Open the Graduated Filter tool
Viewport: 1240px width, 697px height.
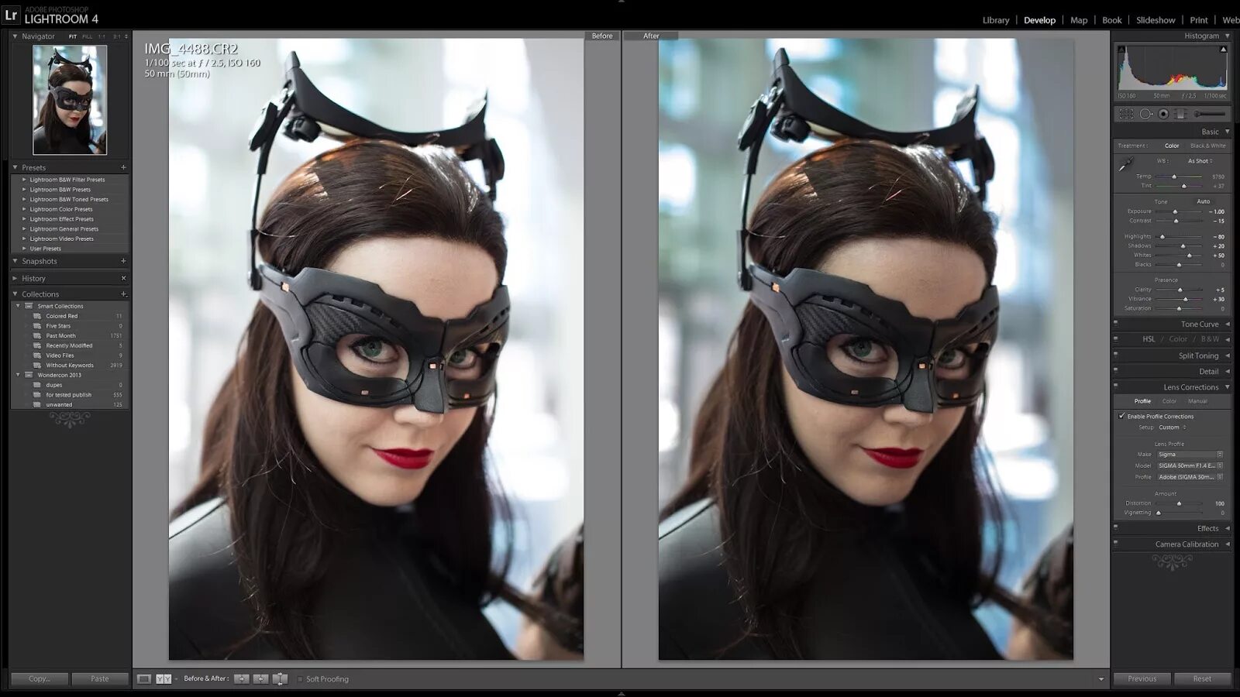(x=1180, y=114)
